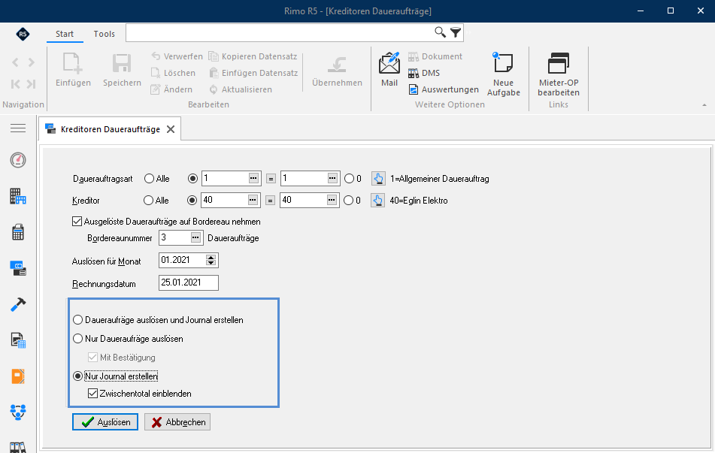
Task: Focus the Rechnungsdatum date field
Action: (189, 282)
